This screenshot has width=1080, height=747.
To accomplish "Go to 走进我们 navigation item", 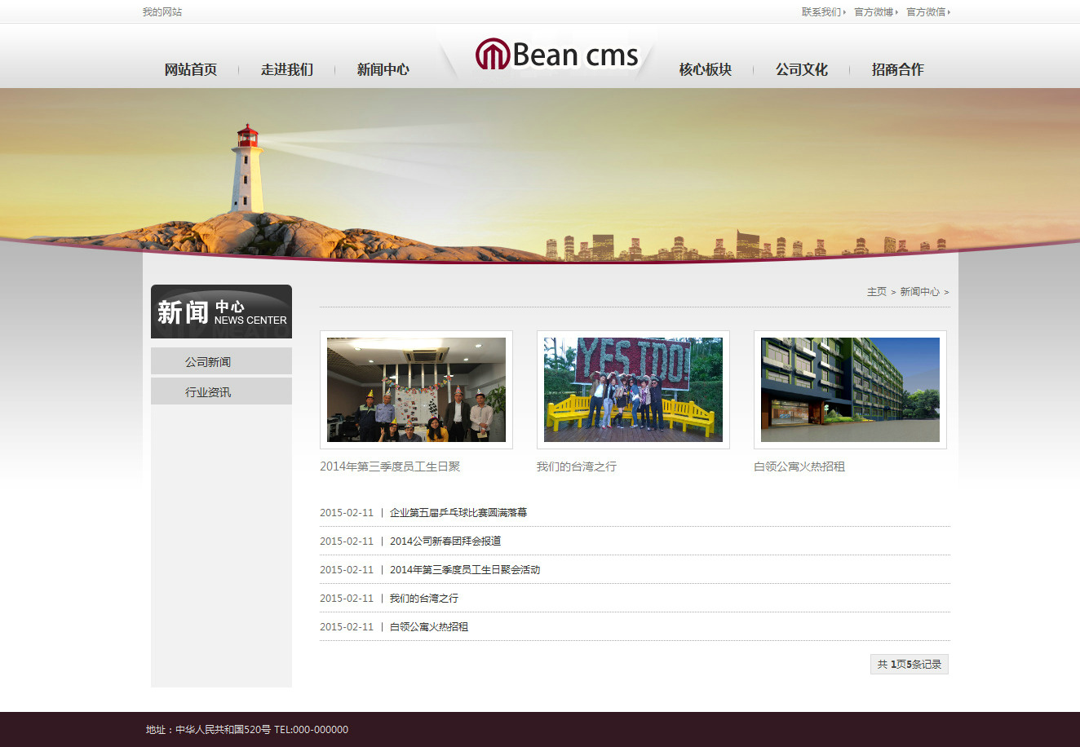I will point(287,70).
